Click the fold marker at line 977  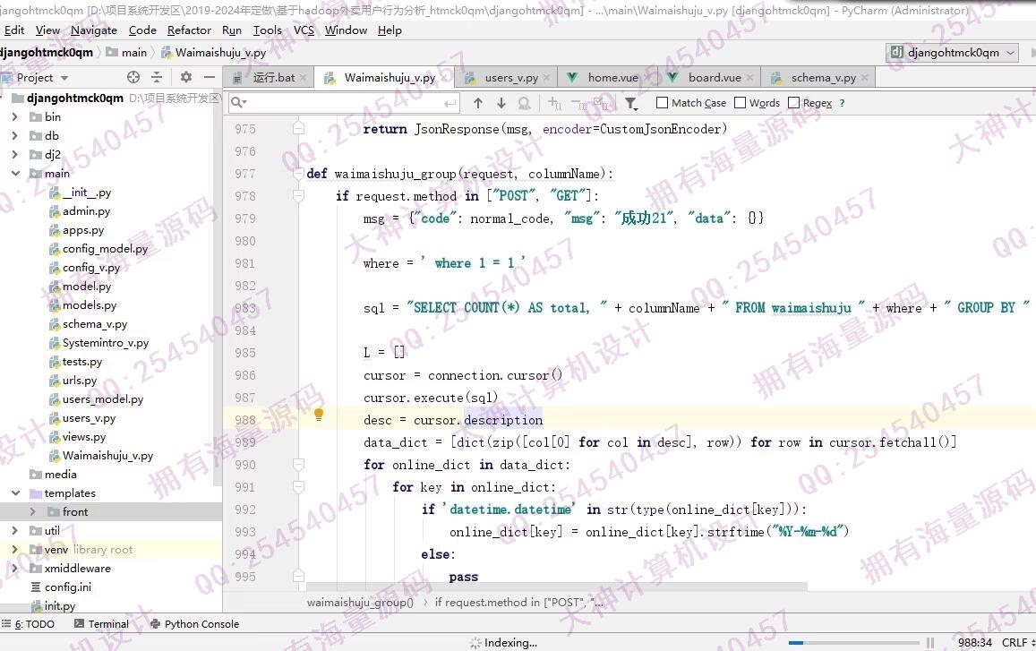point(299,174)
